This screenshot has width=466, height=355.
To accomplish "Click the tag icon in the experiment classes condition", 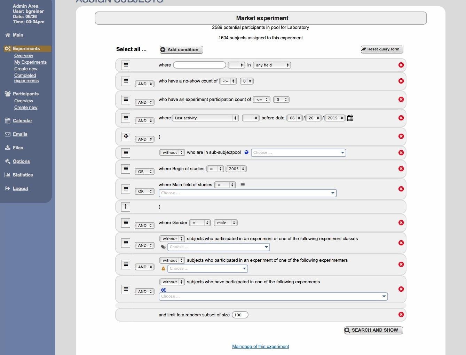I will coord(163,247).
